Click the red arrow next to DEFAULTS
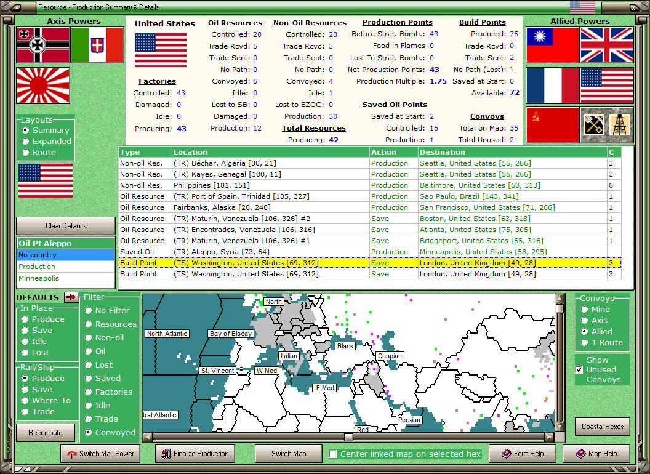The image size is (650, 474). (x=71, y=297)
